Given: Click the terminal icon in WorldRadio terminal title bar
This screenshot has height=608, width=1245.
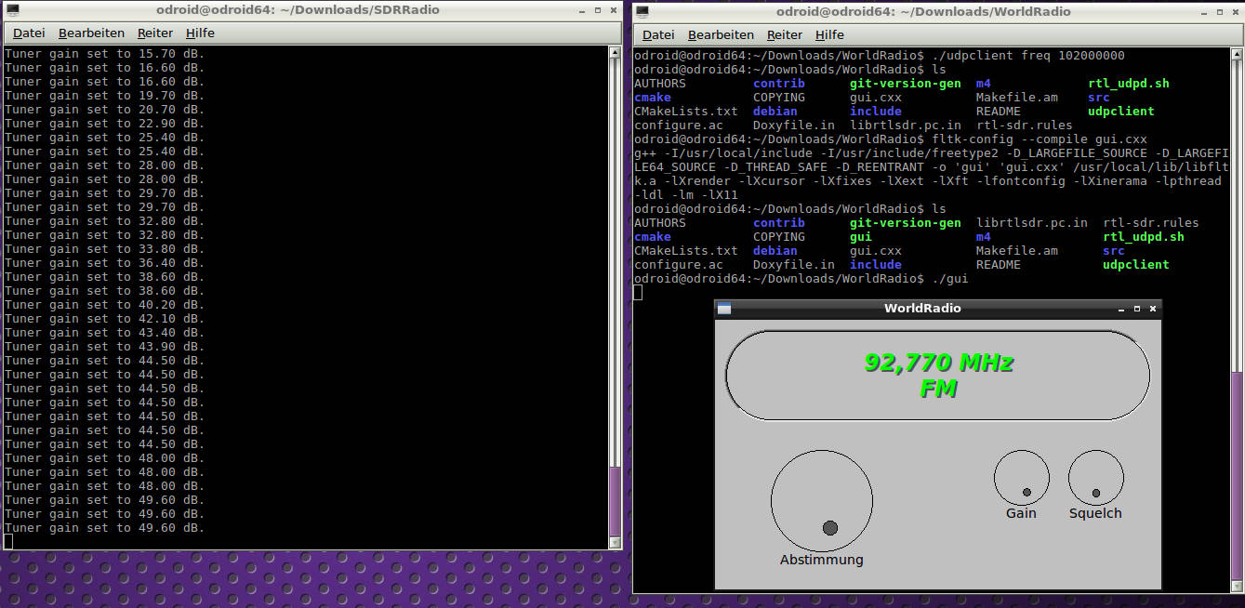Looking at the screenshot, I should (x=643, y=11).
